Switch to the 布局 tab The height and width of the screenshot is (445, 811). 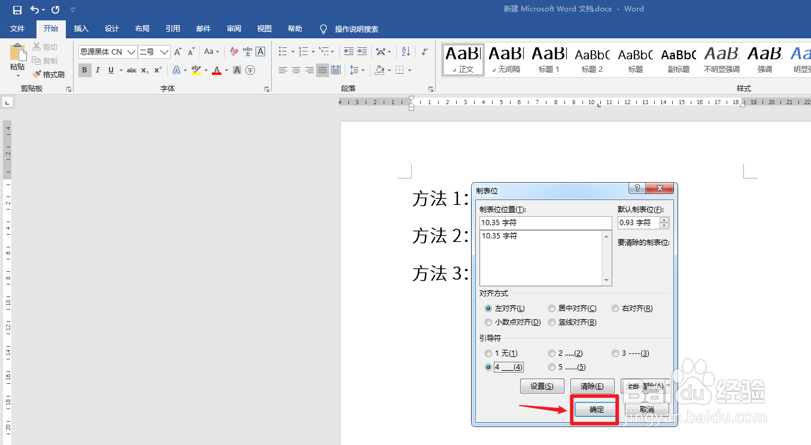(142, 29)
